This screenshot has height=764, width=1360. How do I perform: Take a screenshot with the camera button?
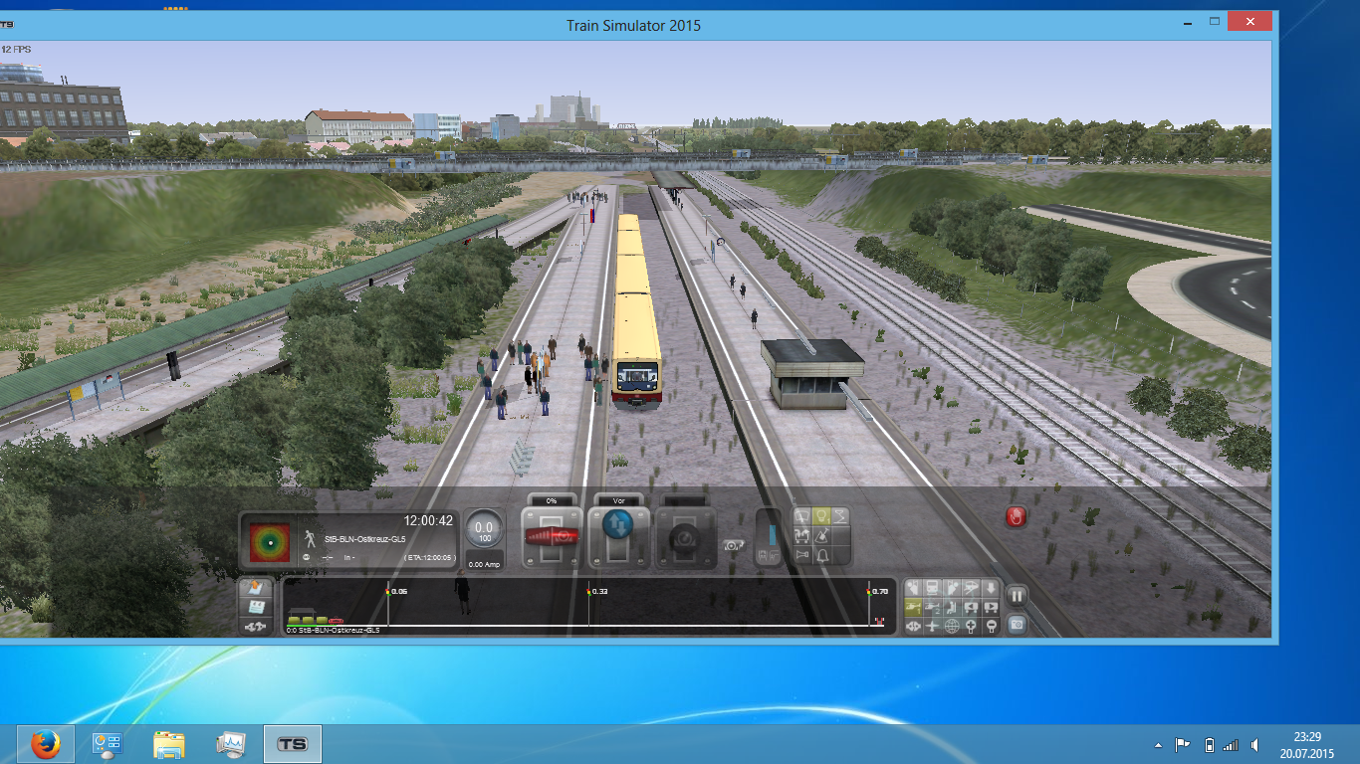point(1017,625)
